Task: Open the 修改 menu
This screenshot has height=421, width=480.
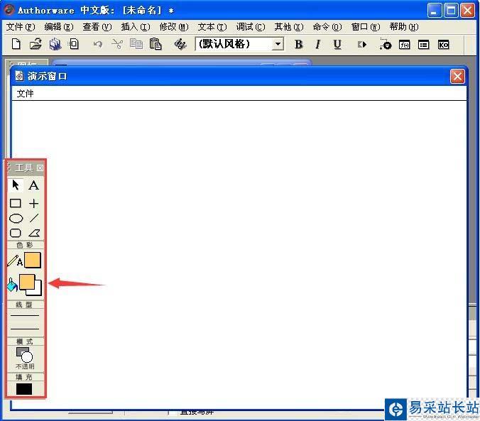Action: [174, 27]
